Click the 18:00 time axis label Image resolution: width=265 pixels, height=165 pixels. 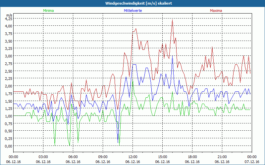[x=192, y=157]
